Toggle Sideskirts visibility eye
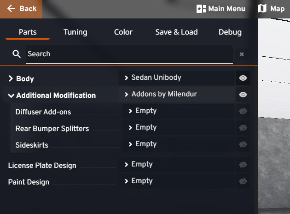 pyautogui.click(x=243, y=144)
